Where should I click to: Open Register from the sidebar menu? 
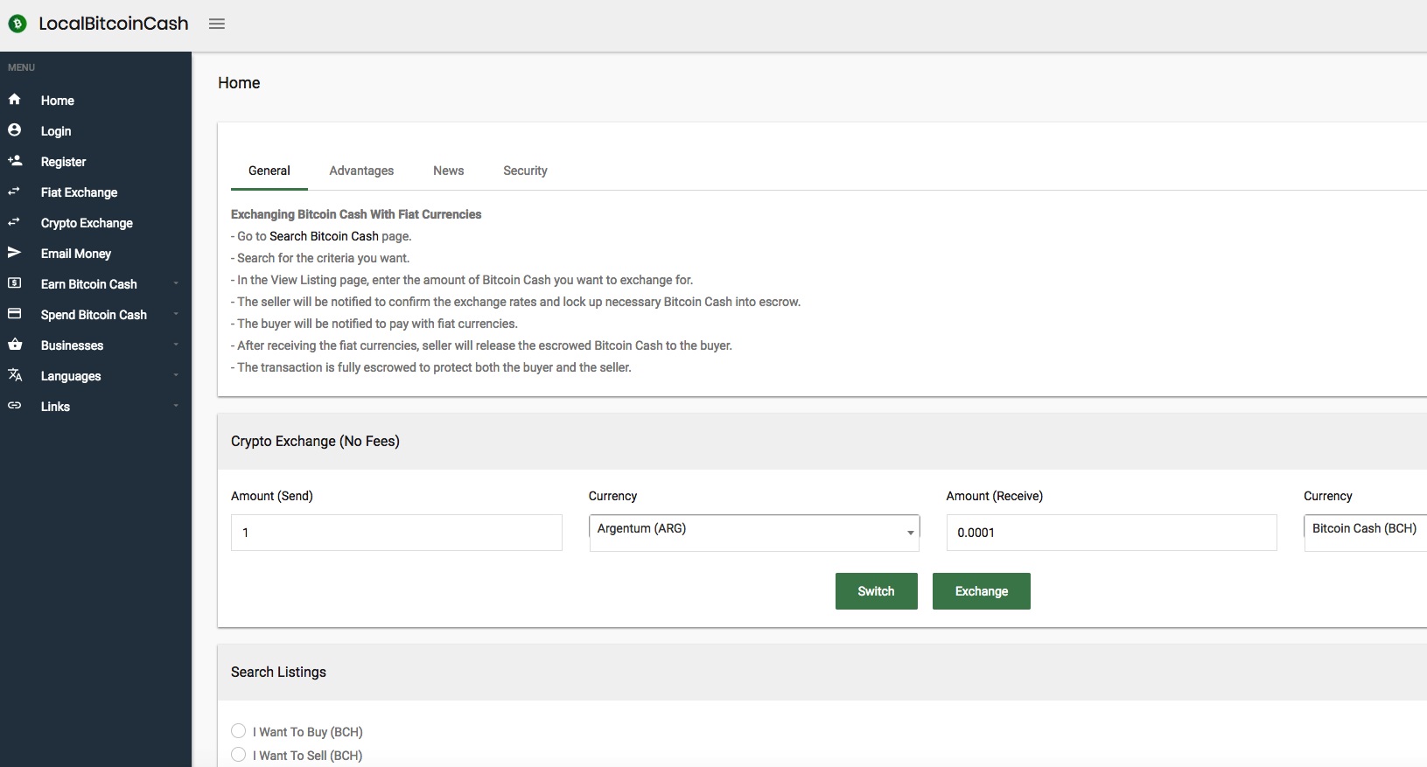(63, 162)
